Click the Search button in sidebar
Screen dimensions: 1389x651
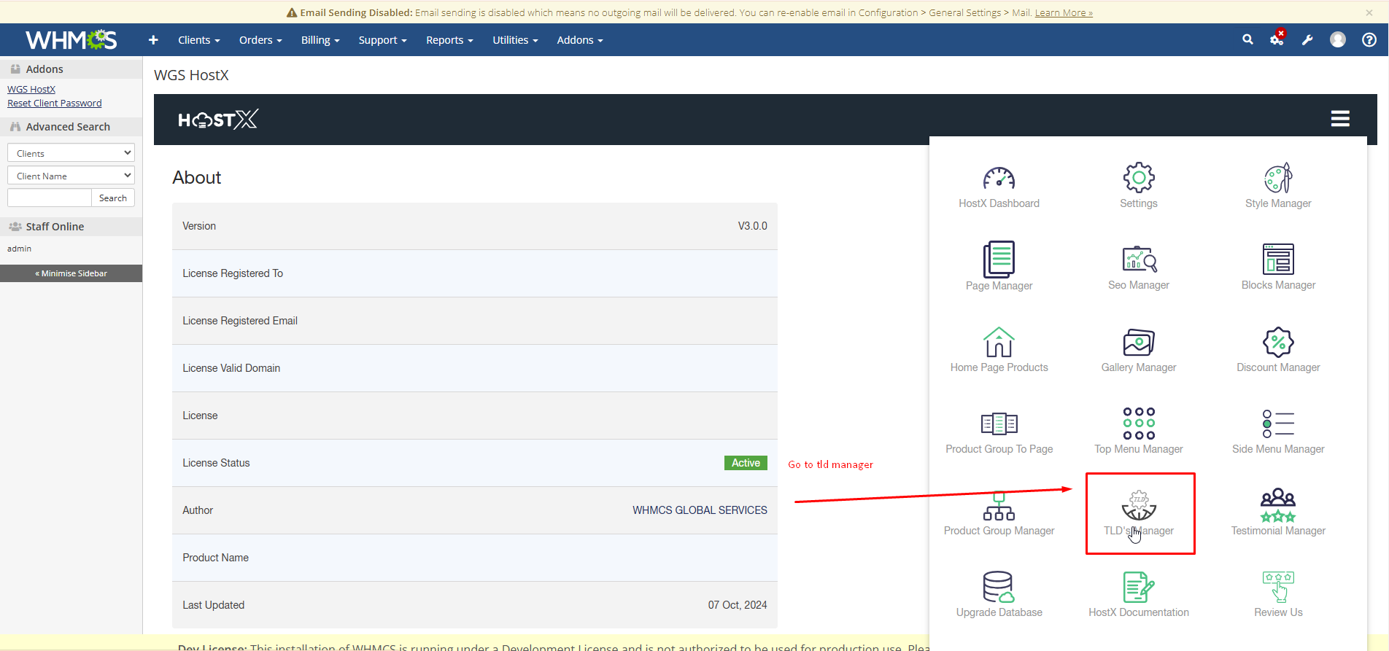point(112,198)
